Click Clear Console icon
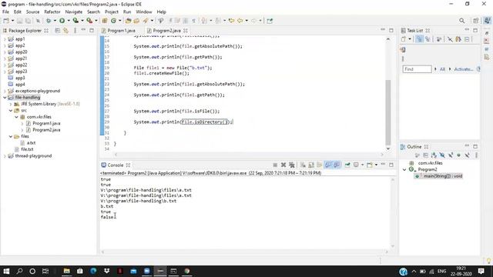The height and width of the screenshot is (277, 493). [303, 165]
